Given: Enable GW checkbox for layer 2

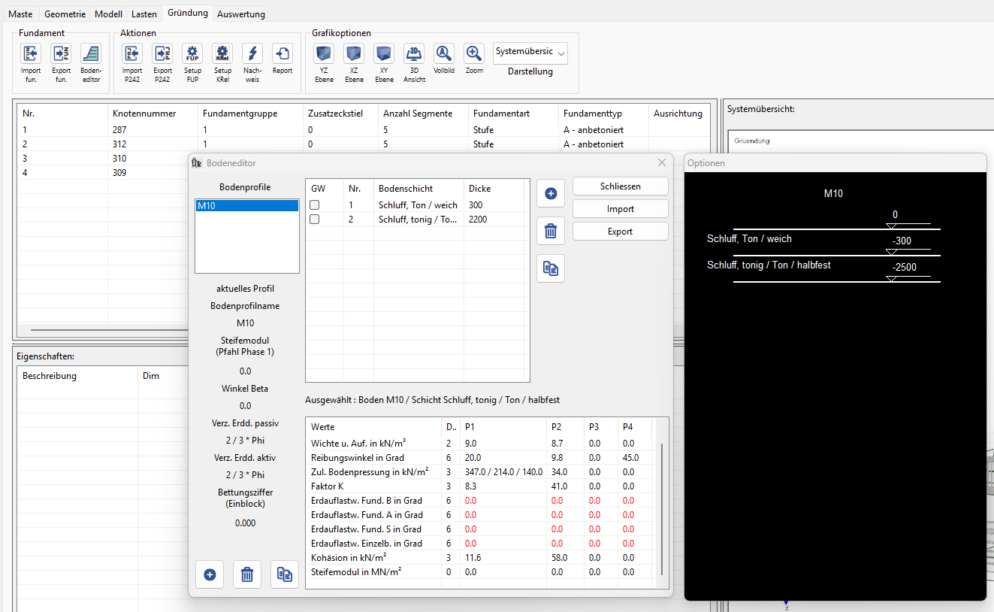Looking at the screenshot, I should [x=315, y=220].
